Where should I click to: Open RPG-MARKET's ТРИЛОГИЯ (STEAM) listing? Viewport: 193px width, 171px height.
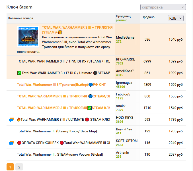tap(63, 61)
